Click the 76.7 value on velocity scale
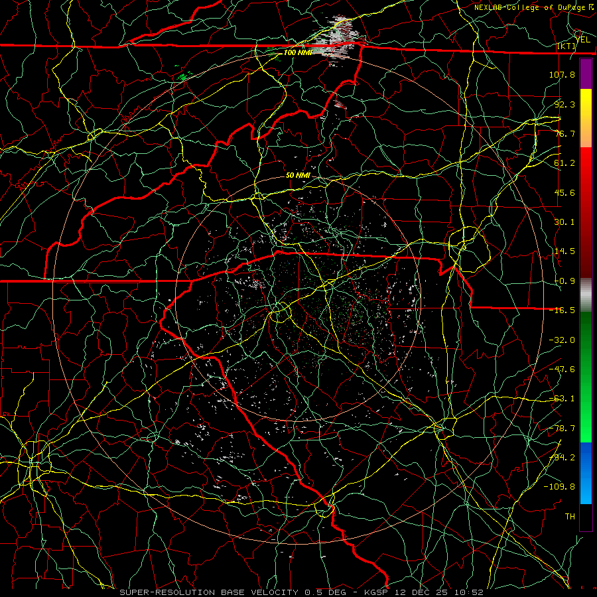This screenshot has width=597, height=597. coord(564,133)
